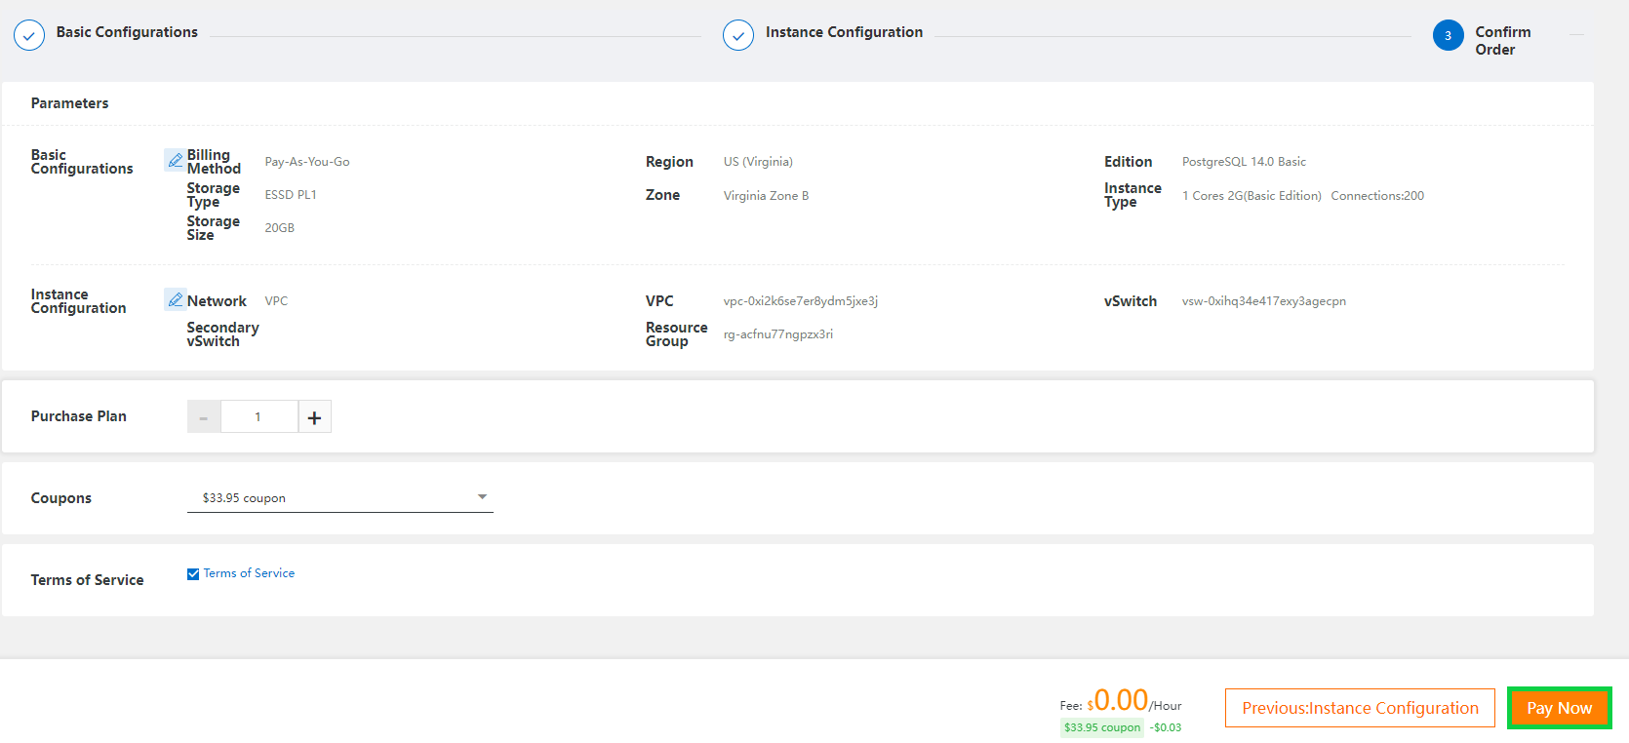Click the Pay Now button

(1559, 708)
